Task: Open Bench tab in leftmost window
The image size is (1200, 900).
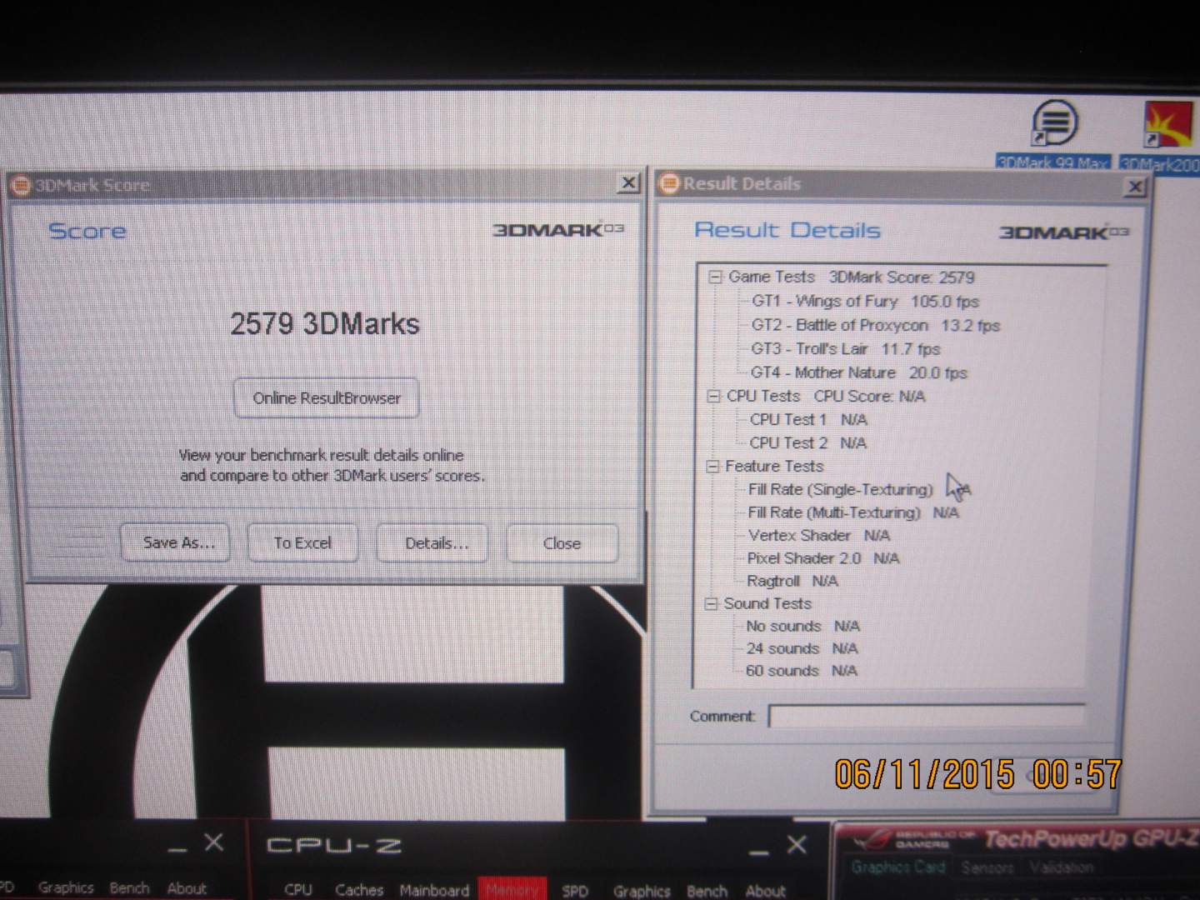Action: (129, 888)
